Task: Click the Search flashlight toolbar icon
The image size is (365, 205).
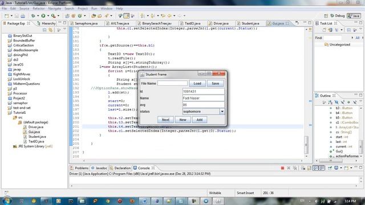Action: [107, 16]
